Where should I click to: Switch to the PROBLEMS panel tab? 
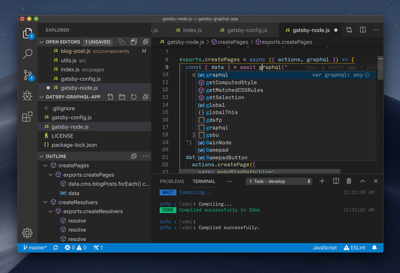(x=172, y=181)
